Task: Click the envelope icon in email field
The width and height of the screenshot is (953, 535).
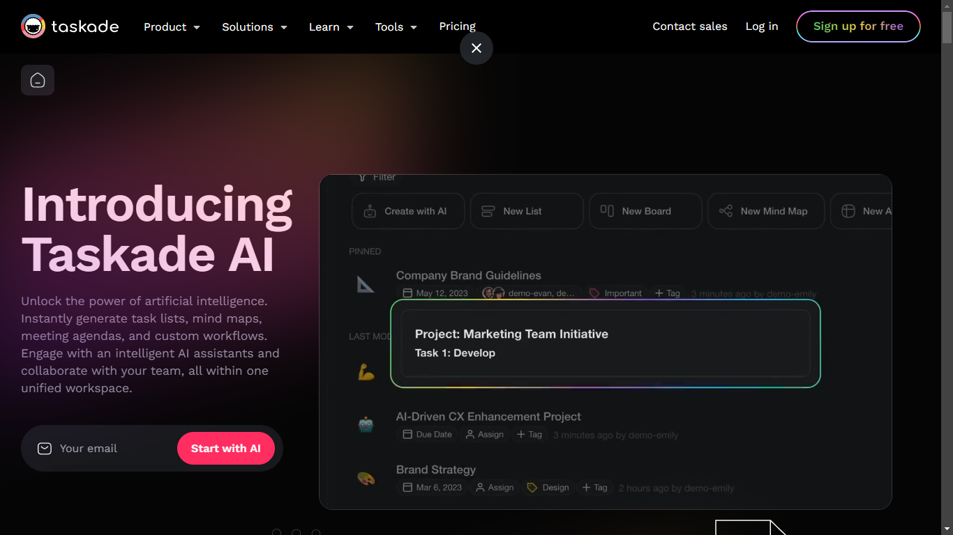Action: point(45,449)
